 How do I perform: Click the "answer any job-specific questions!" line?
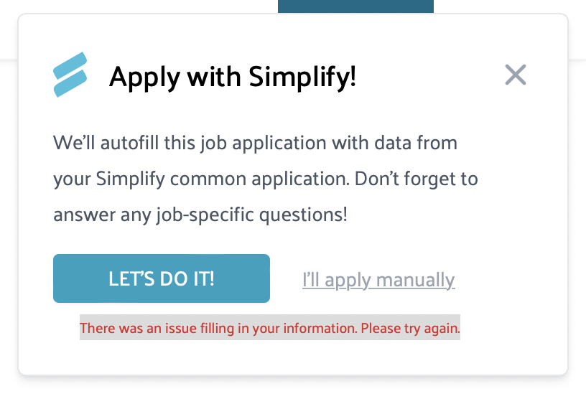click(200, 214)
